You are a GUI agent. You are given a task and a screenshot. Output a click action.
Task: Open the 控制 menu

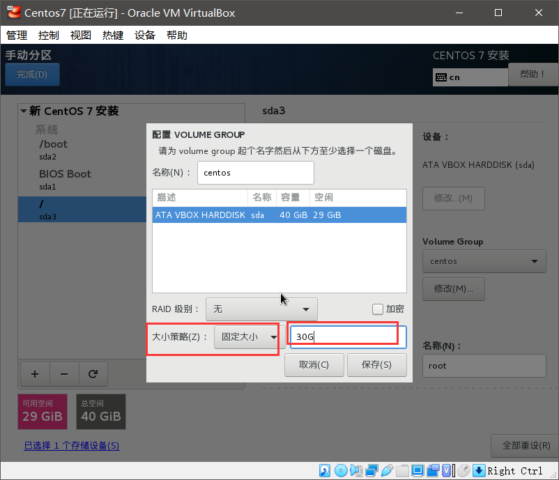(48, 35)
